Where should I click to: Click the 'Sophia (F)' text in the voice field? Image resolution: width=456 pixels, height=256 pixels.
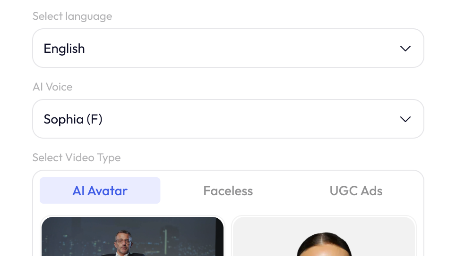[x=73, y=119]
